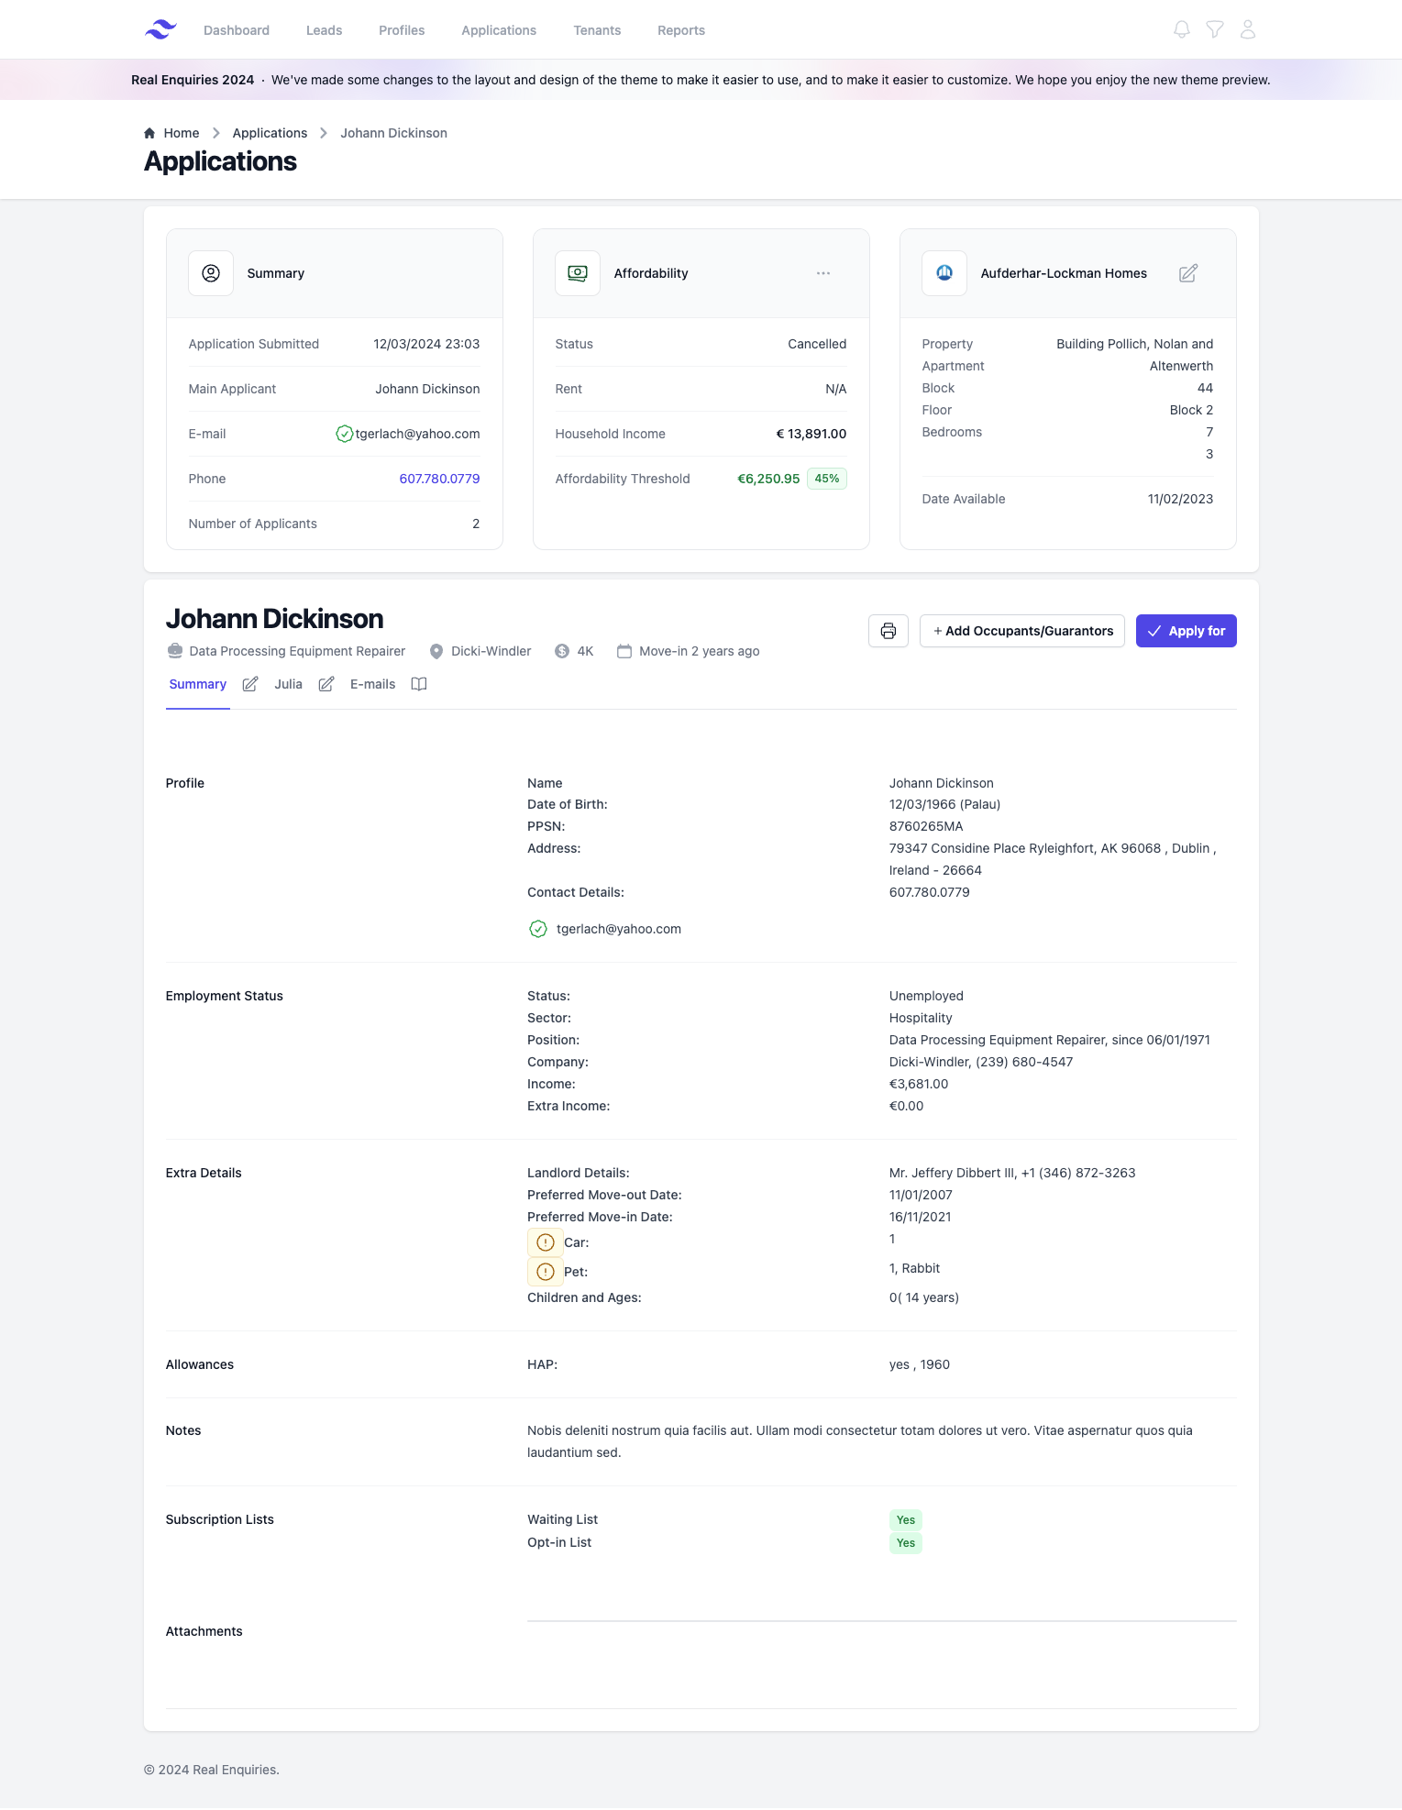Click Waiting List Yes badge
1402x1810 pixels.
pos(906,1520)
